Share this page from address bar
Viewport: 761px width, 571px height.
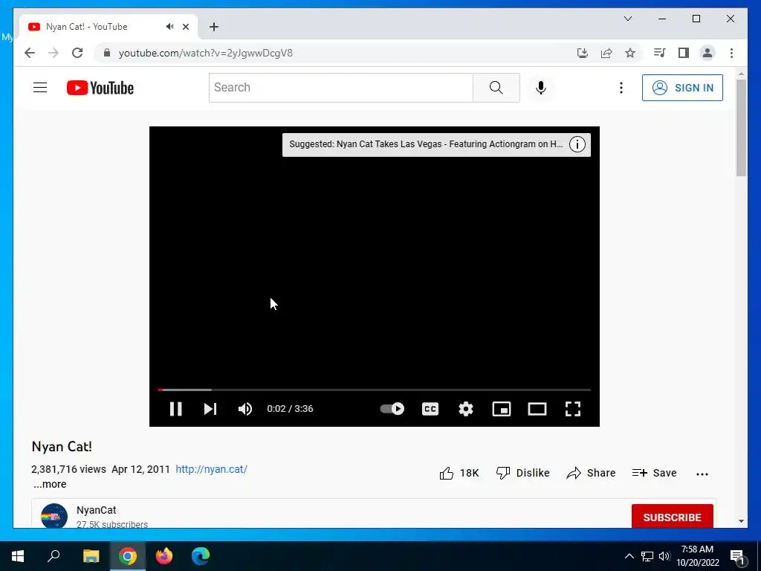tap(606, 53)
